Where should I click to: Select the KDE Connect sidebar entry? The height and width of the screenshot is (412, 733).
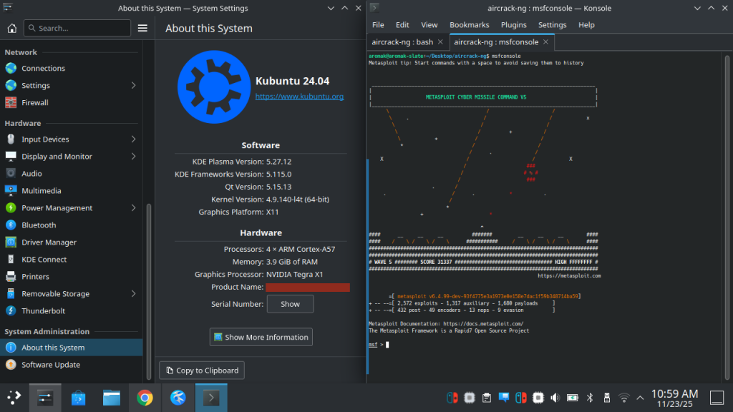(x=44, y=260)
